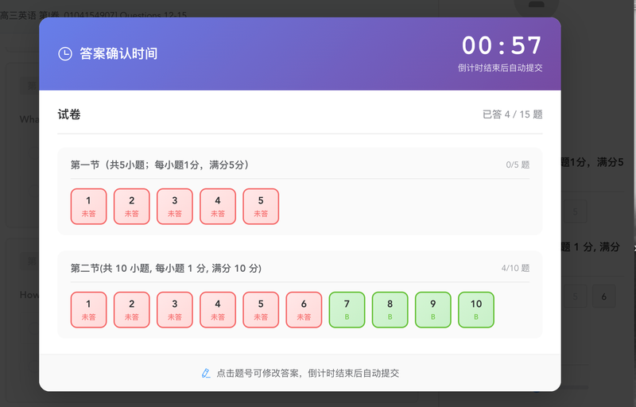Select question 5 in 第一节
The width and height of the screenshot is (636, 407).
tap(261, 207)
